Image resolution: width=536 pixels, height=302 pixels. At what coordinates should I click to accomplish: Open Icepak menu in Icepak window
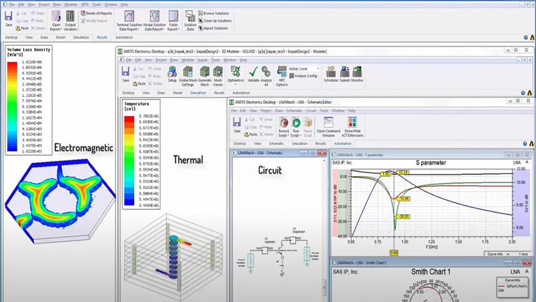[203, 60]
